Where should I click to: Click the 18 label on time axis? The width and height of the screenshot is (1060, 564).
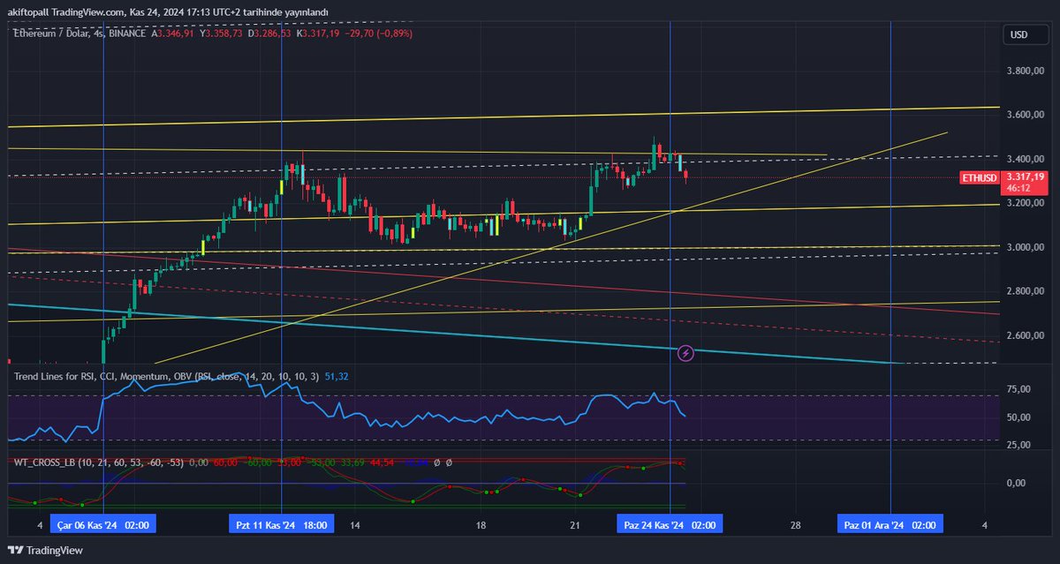[481, 525]
